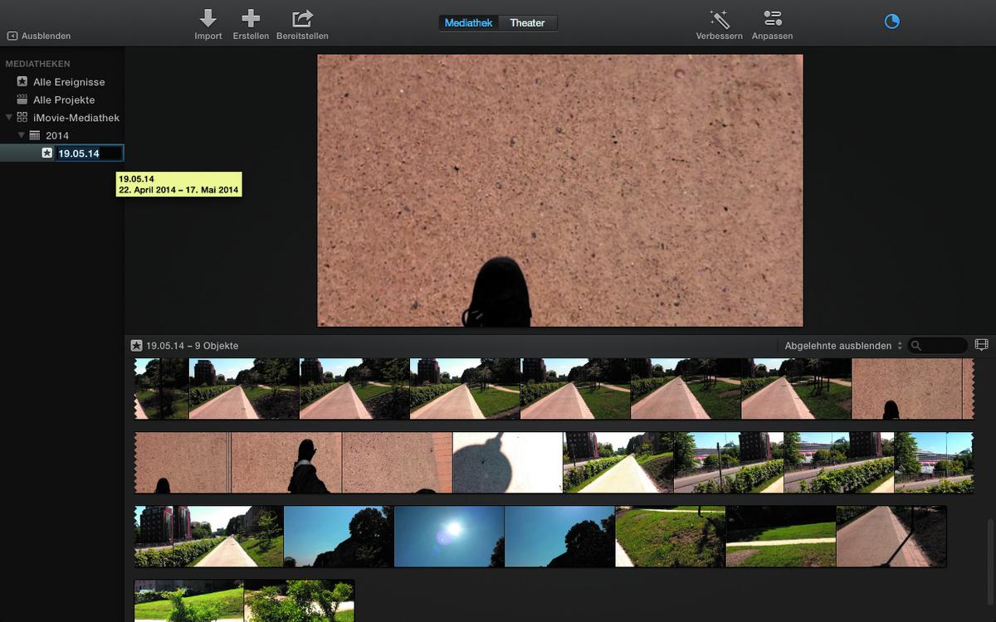This screenshot has height=622, width=996.
Task: Click the Verbessern magic wand icon
Action: [x=719, y=18]
